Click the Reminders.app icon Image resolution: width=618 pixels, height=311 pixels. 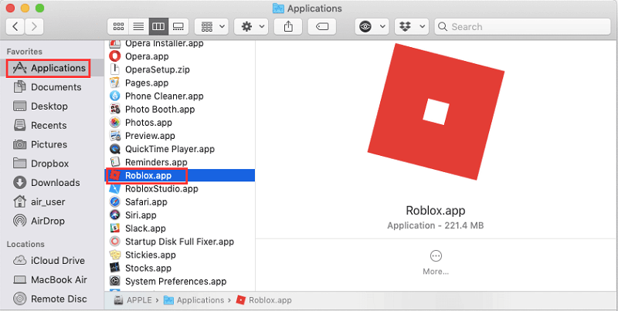114,162
